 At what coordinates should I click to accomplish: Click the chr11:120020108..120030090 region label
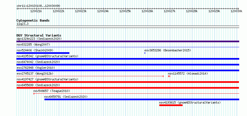click(38, 6)
